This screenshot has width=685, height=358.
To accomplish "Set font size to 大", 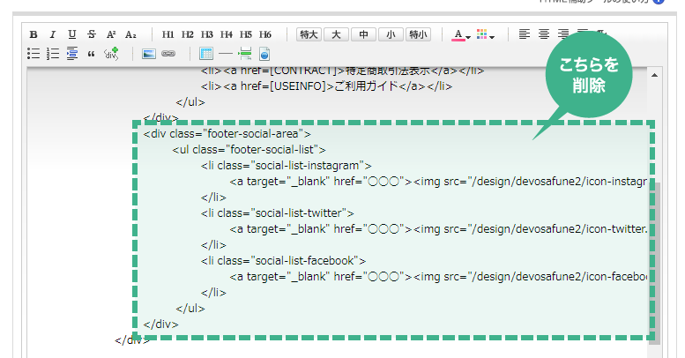I will point(336,34).
